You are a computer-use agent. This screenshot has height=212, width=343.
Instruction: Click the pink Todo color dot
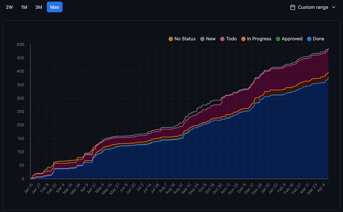click(x=222, y=39)
